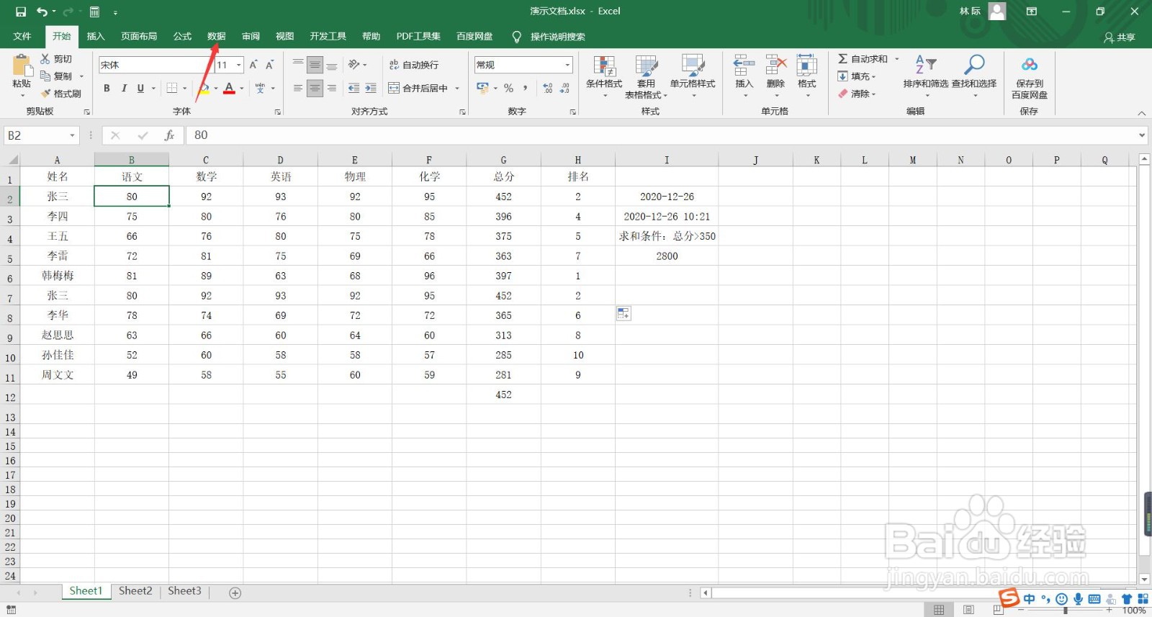Switch to the Formulas (公式) tab

click(182, 36)
